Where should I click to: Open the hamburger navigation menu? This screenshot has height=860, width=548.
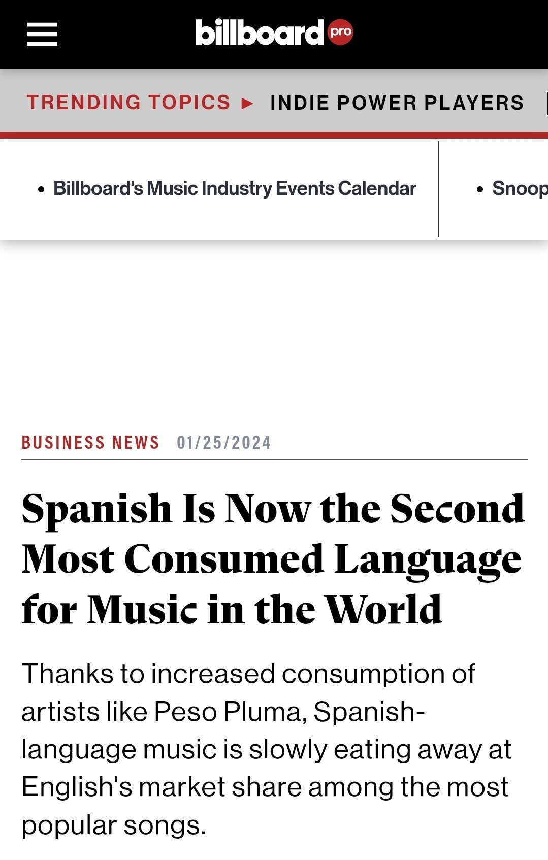pyautogui.click(x=42, y=34)
